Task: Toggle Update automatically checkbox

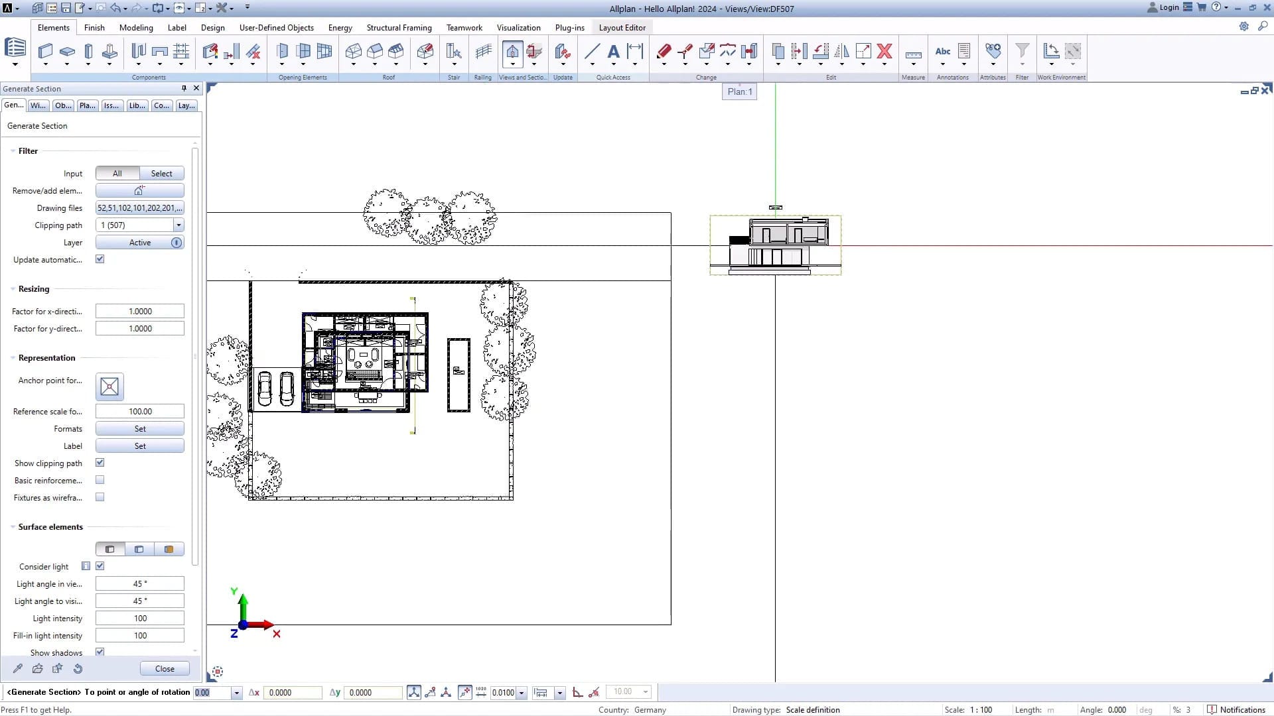Action: tap(100, 259)
